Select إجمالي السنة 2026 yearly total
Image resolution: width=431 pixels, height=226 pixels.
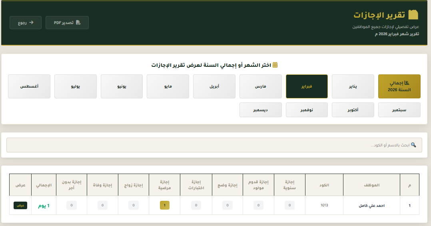pyautogui.click(x=399, y=86)
